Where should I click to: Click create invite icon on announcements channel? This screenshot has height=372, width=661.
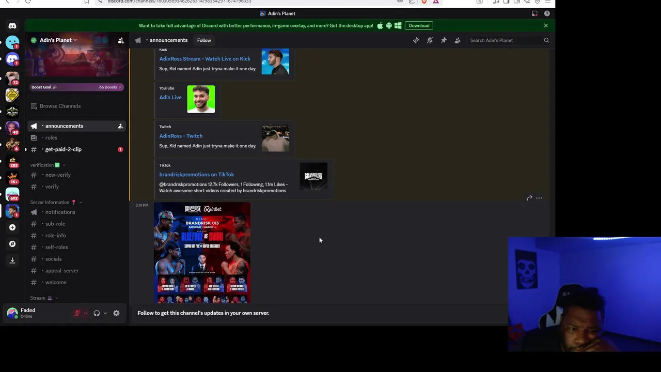pos(120,126)
